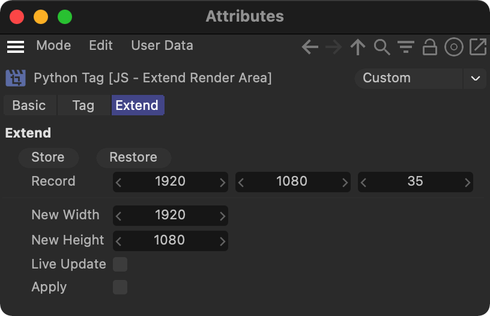This screenshot has height=316, width=490.
Task: Enable the Live Update checkbox
Action: (x=120, y=264)
